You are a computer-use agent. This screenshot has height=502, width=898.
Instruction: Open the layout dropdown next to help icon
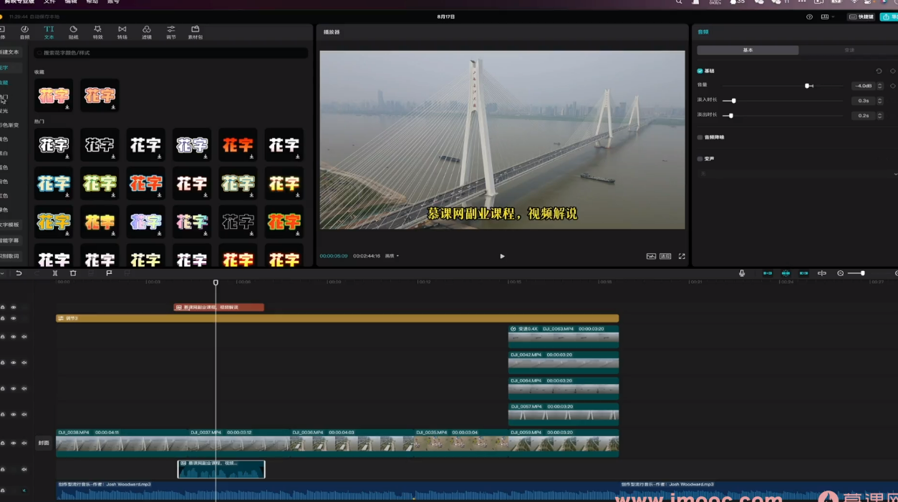point(827,16)
